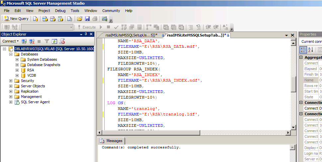Switch to rsaIMSLiteMSSQLSetupUs...5))* tab
Screen dimensions: 322x162
132,35
